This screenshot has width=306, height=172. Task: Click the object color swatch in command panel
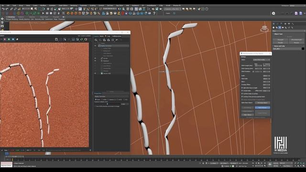[x=303, y=49]
